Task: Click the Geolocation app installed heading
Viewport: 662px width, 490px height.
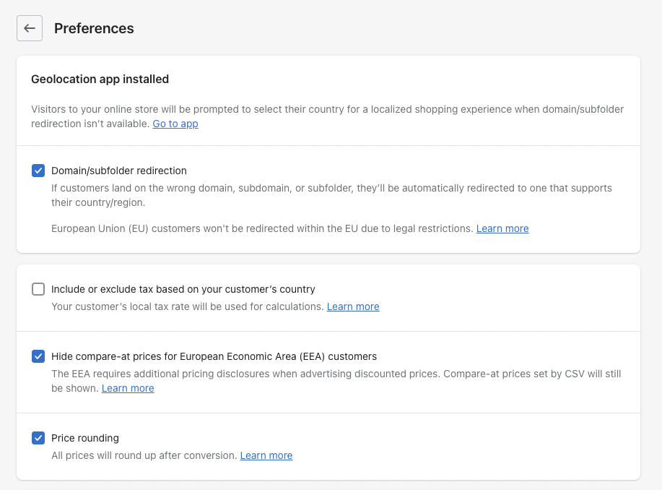Action: pyautogui.click(x=100, y=79)
